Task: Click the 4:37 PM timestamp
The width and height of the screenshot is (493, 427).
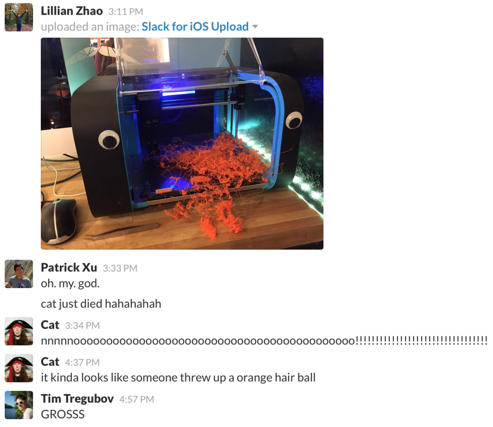Action: 83,362
